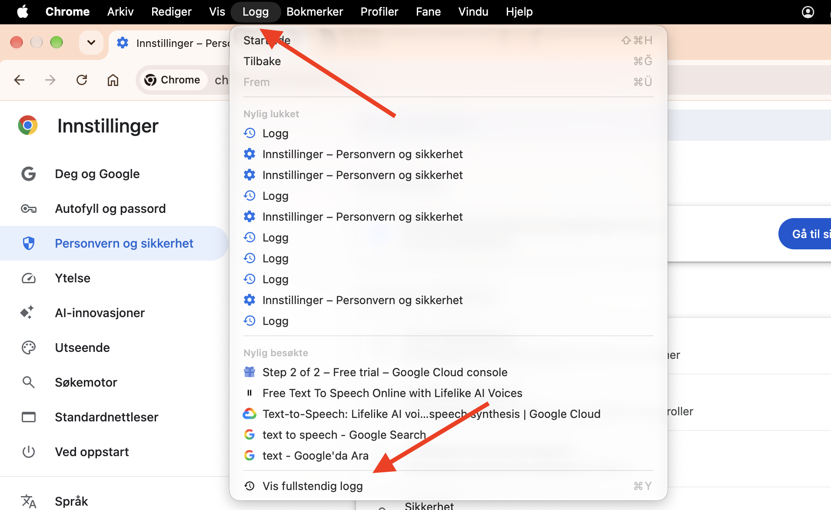Click the gift icon for Free trial entry
Image resolution: width=831 pixels, height=510 pixels.
[x=249, y=372]
